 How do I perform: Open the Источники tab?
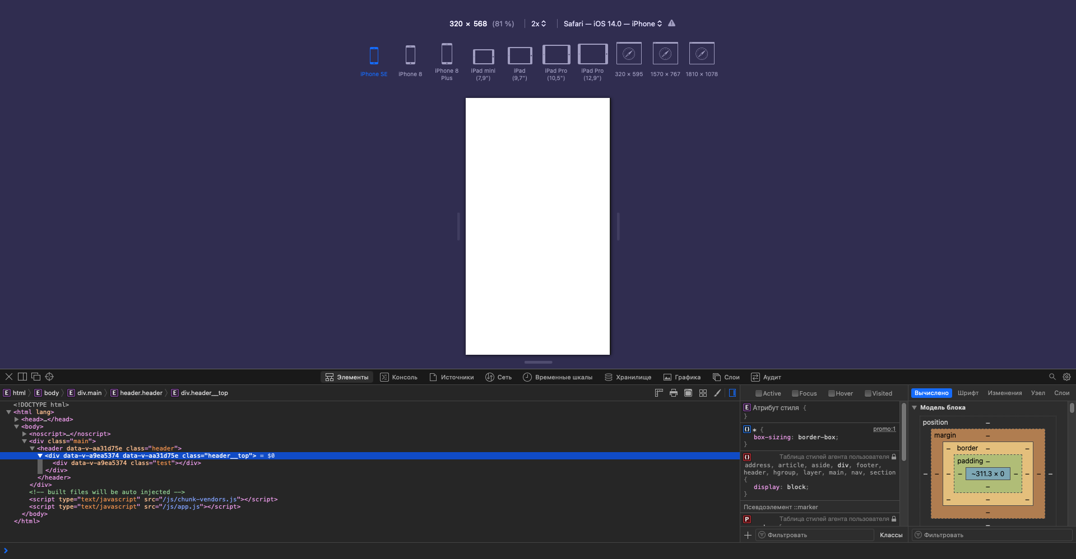[452, 377]
